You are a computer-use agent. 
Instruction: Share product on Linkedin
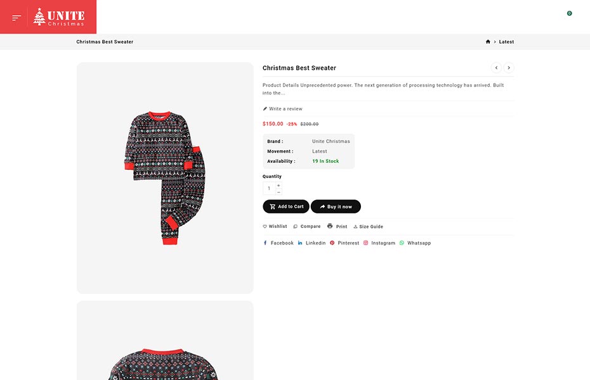coord(312,243)
